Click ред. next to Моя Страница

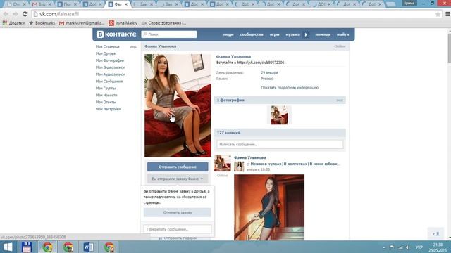(133, 46)
